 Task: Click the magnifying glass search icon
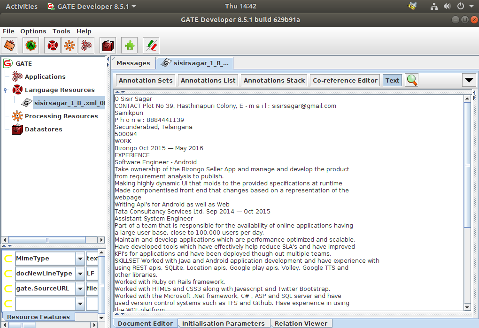tap(412, 80)
